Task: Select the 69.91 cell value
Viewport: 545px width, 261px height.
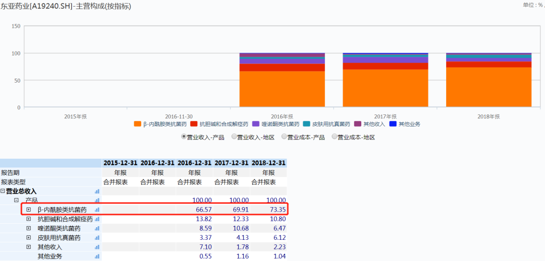Action: coord(240,210)
